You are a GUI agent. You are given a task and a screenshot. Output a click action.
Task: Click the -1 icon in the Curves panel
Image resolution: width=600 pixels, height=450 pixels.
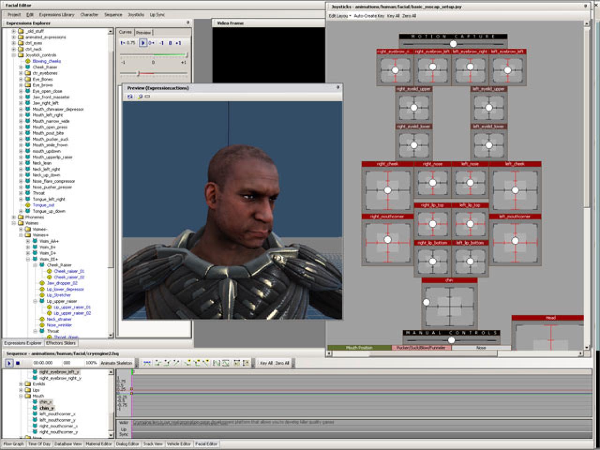[x=161, y=43]
